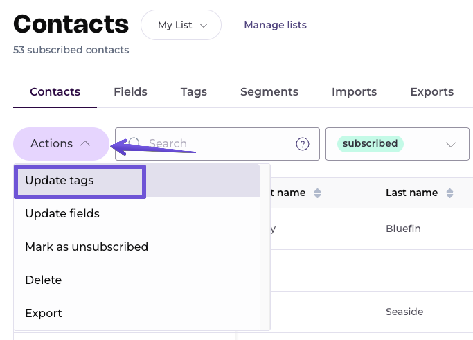
Task: Expand the subscribed status filter dropdown
Action: coord(450,144)
